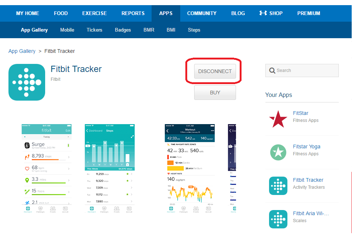The height and width of the screenshot is (235, 352).
Task: Click the Fitbit Tracker icon in Your Apps
Action: [278, 185]
